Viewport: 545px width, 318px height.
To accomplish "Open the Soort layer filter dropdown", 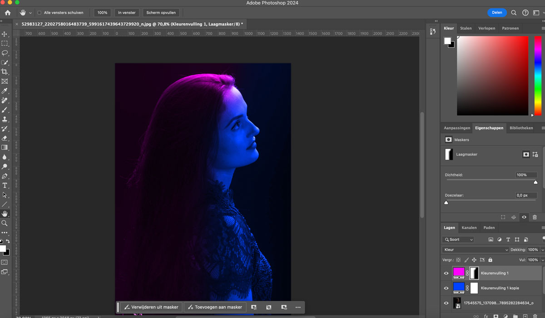I will [458, 239].
